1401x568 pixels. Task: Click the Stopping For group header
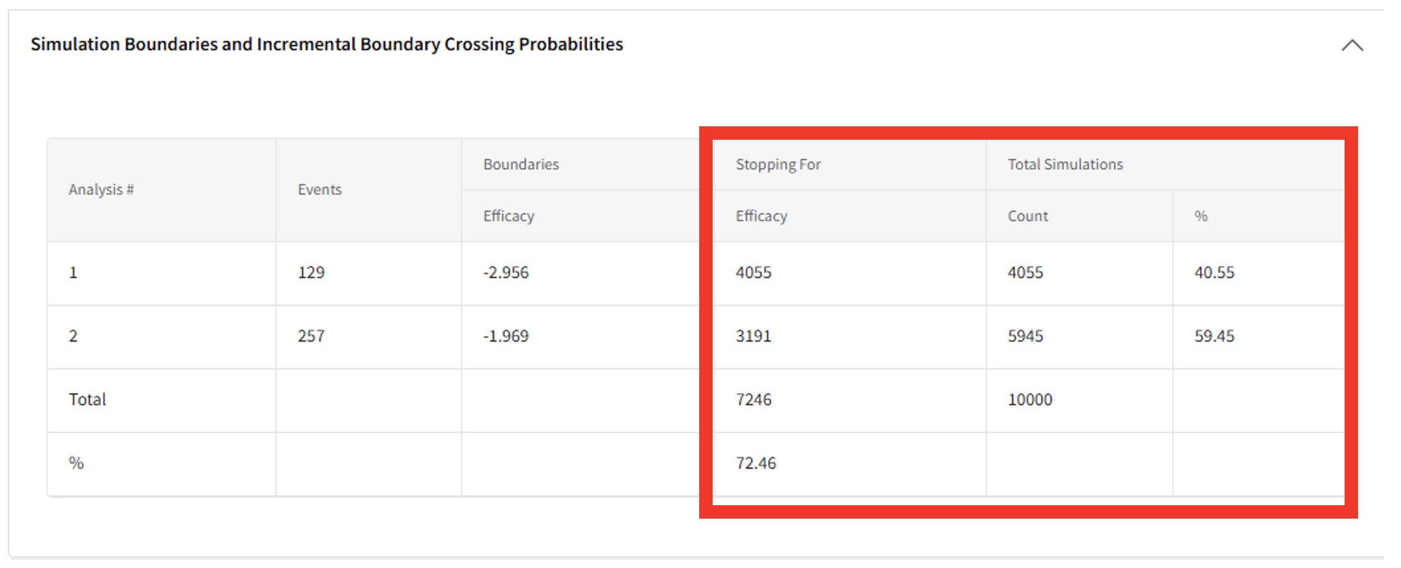click(778, 164)
